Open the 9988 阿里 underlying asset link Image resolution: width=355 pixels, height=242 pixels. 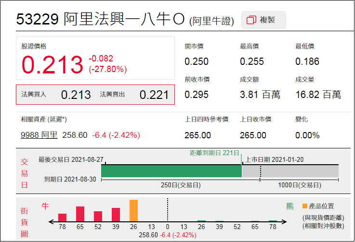coord(39,135)
